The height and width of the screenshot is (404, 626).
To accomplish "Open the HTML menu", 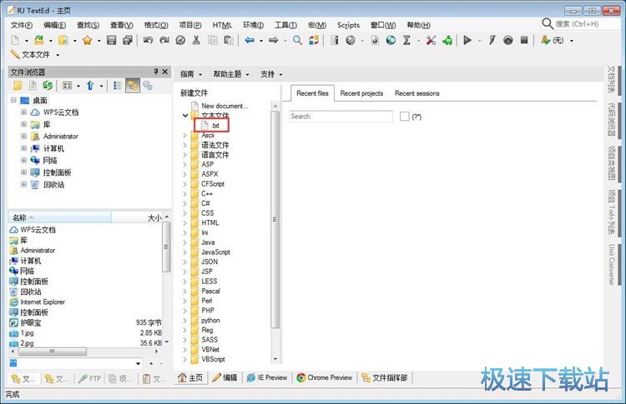I will tap(222, 25).
